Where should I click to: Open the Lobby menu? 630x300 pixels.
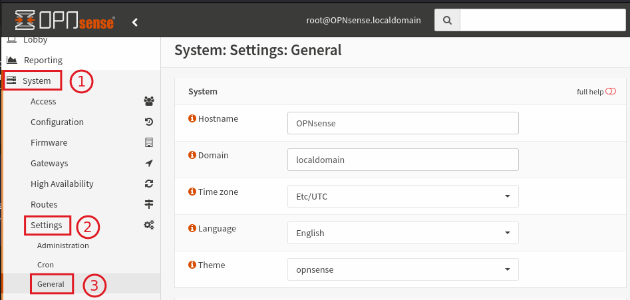pos(35,40)
